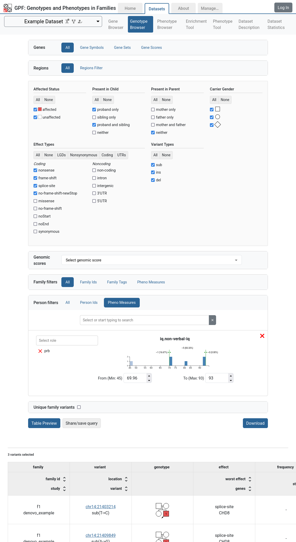Viewport: 296px width, 542px height.
Task: Switch to Phenotype Browser tab
Action: coord(167,24)
